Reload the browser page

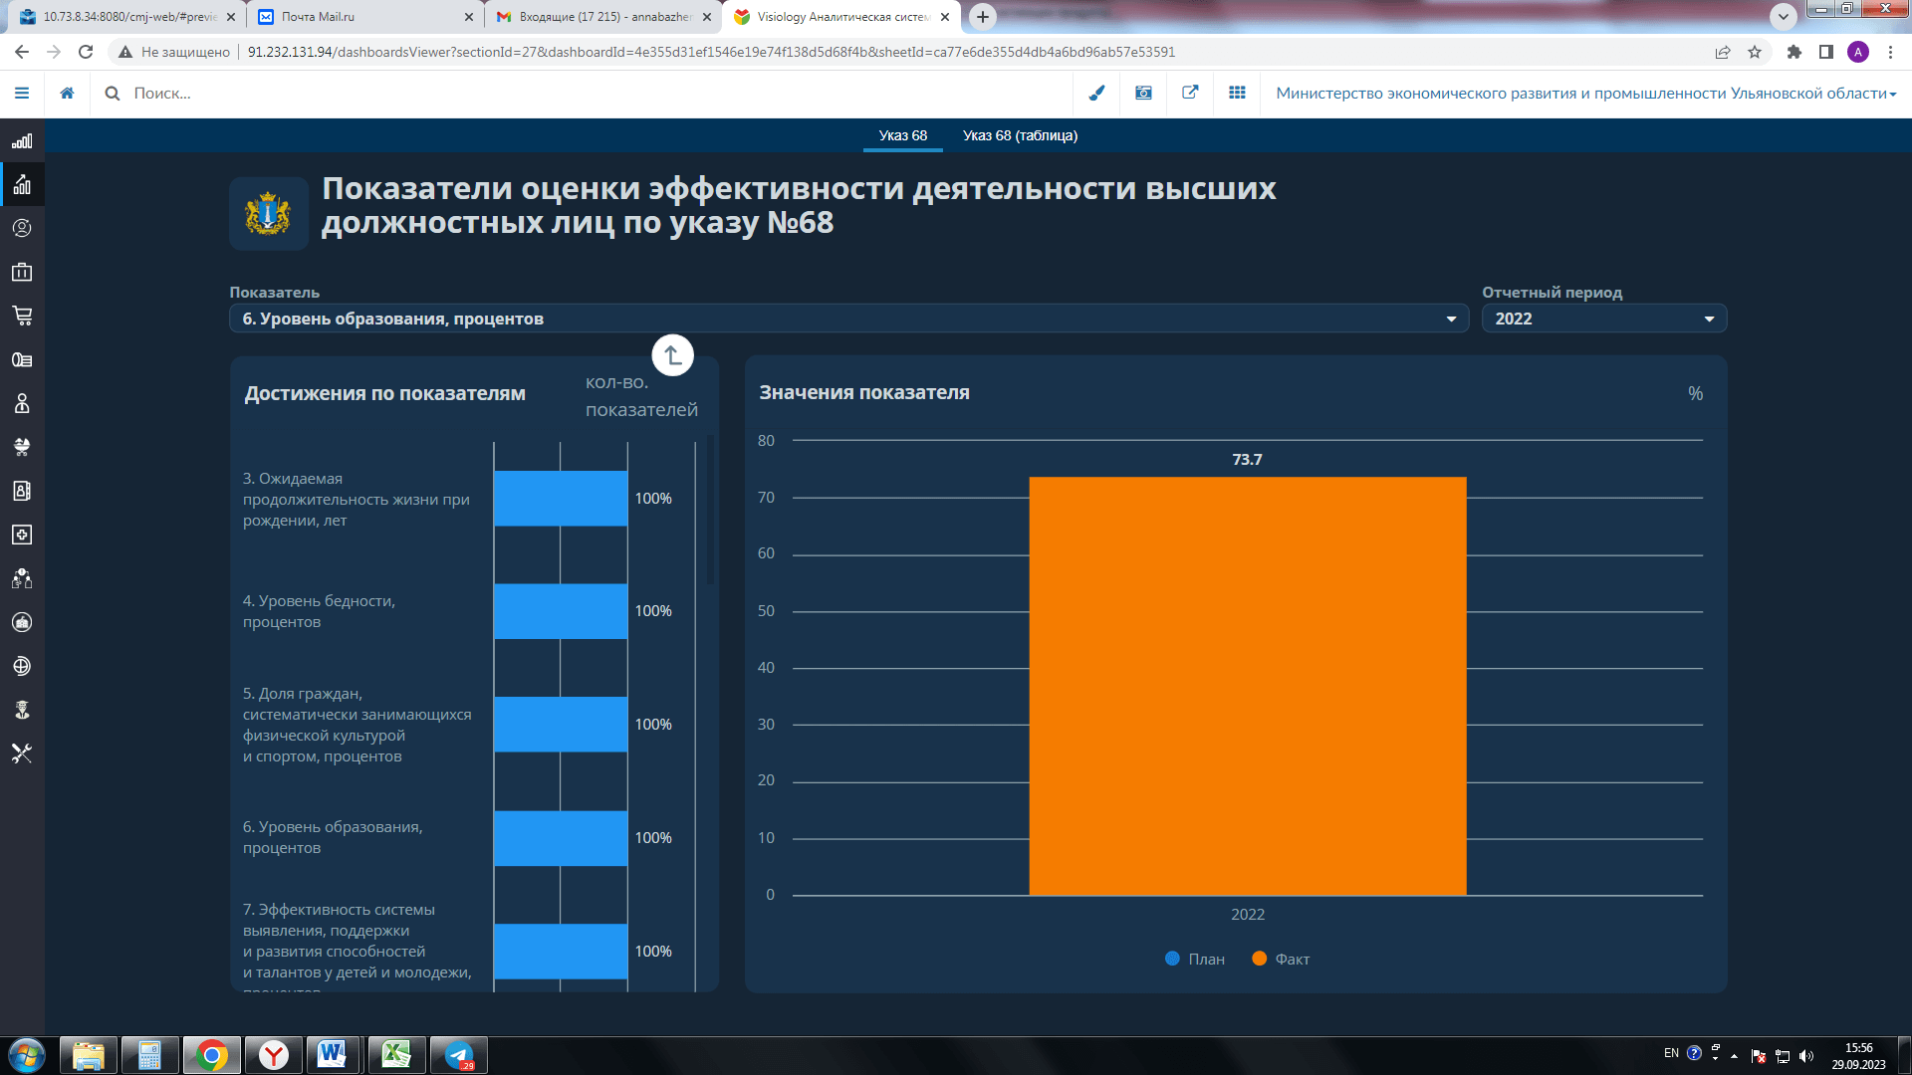click(86, 52)
